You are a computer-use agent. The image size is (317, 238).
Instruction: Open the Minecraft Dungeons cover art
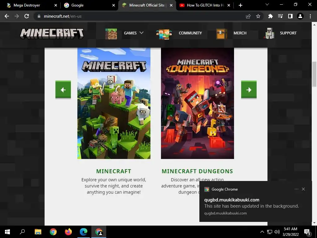click(x=197, y=103)
